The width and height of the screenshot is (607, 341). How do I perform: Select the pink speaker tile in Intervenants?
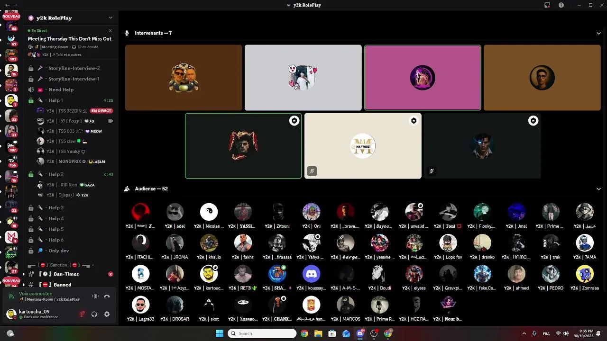tap(423, 78)
